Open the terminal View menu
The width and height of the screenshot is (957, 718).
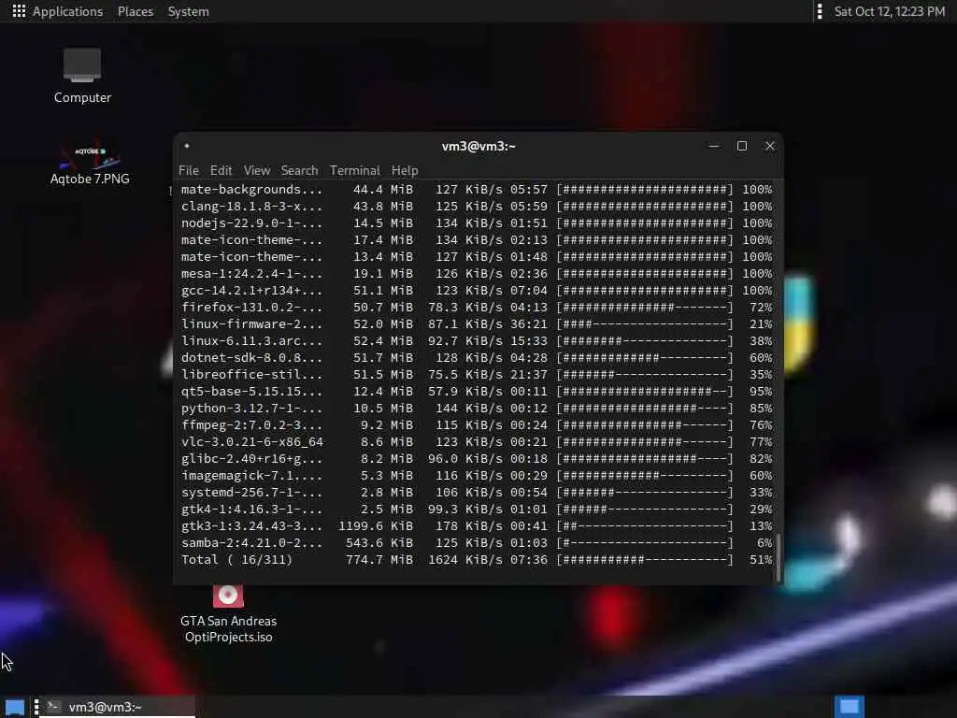[257, 170]
